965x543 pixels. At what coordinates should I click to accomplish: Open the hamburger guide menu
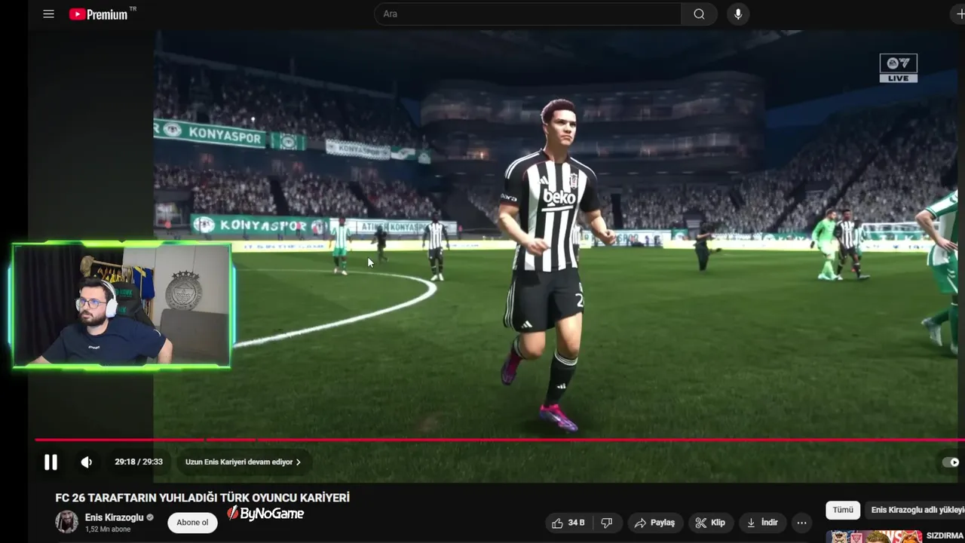48,14
